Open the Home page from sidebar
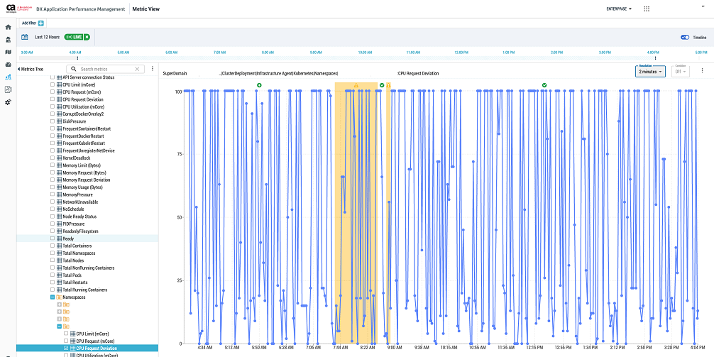Viewport: 714px width, 357px height. [x=8, y=27]
